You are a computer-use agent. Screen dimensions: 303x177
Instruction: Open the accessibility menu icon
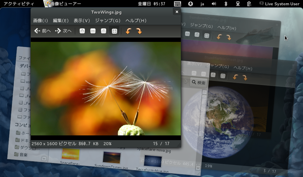pos(191,4)
